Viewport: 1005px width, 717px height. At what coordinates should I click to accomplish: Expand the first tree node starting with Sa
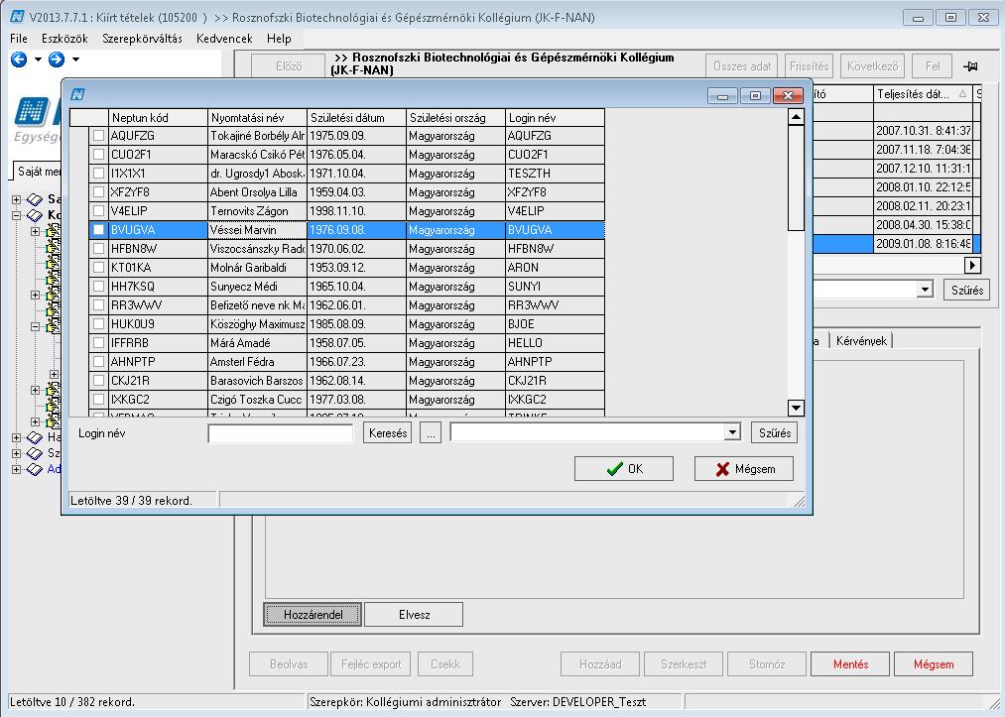coord(17,200)
